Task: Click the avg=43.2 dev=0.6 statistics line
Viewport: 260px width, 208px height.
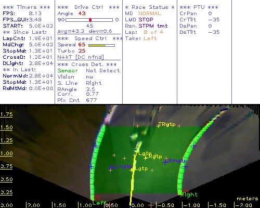Action: point(85,31)
